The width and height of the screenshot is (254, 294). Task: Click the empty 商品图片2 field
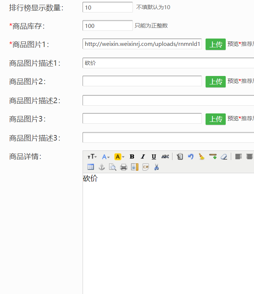[142, 81]
